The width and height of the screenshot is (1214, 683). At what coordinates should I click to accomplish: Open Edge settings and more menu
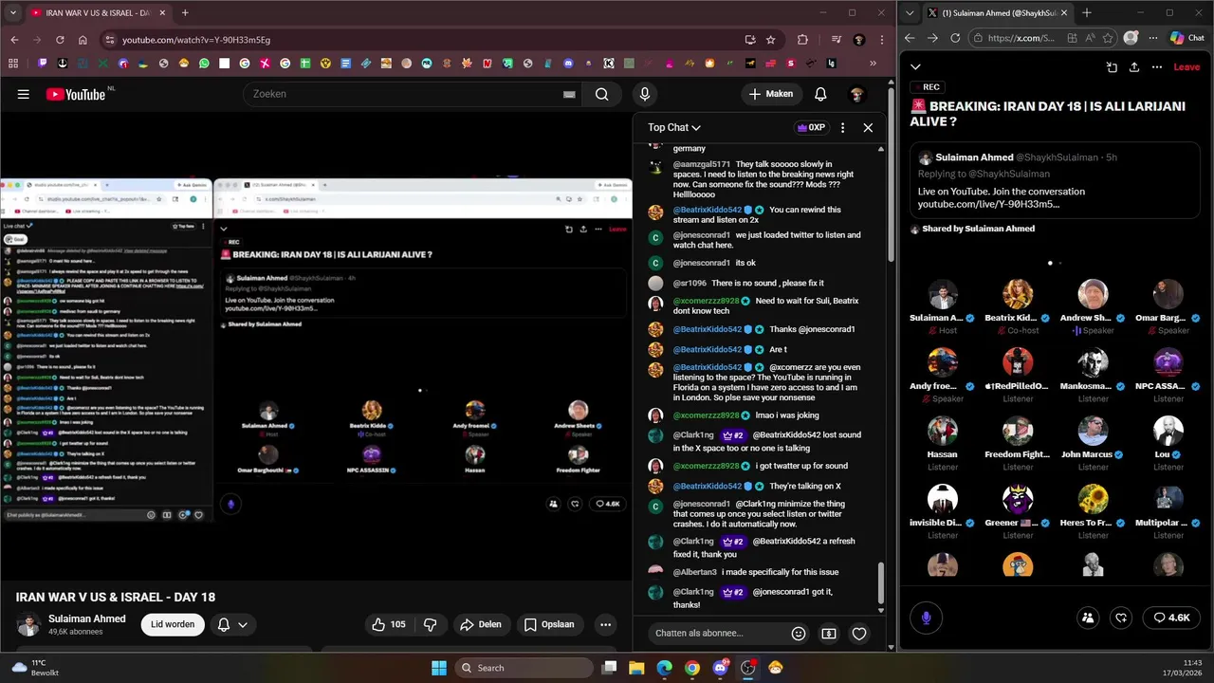(1151, 38)
